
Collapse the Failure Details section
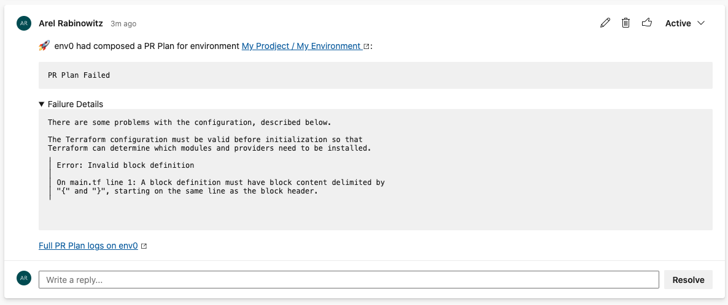(x=71, y=104)
